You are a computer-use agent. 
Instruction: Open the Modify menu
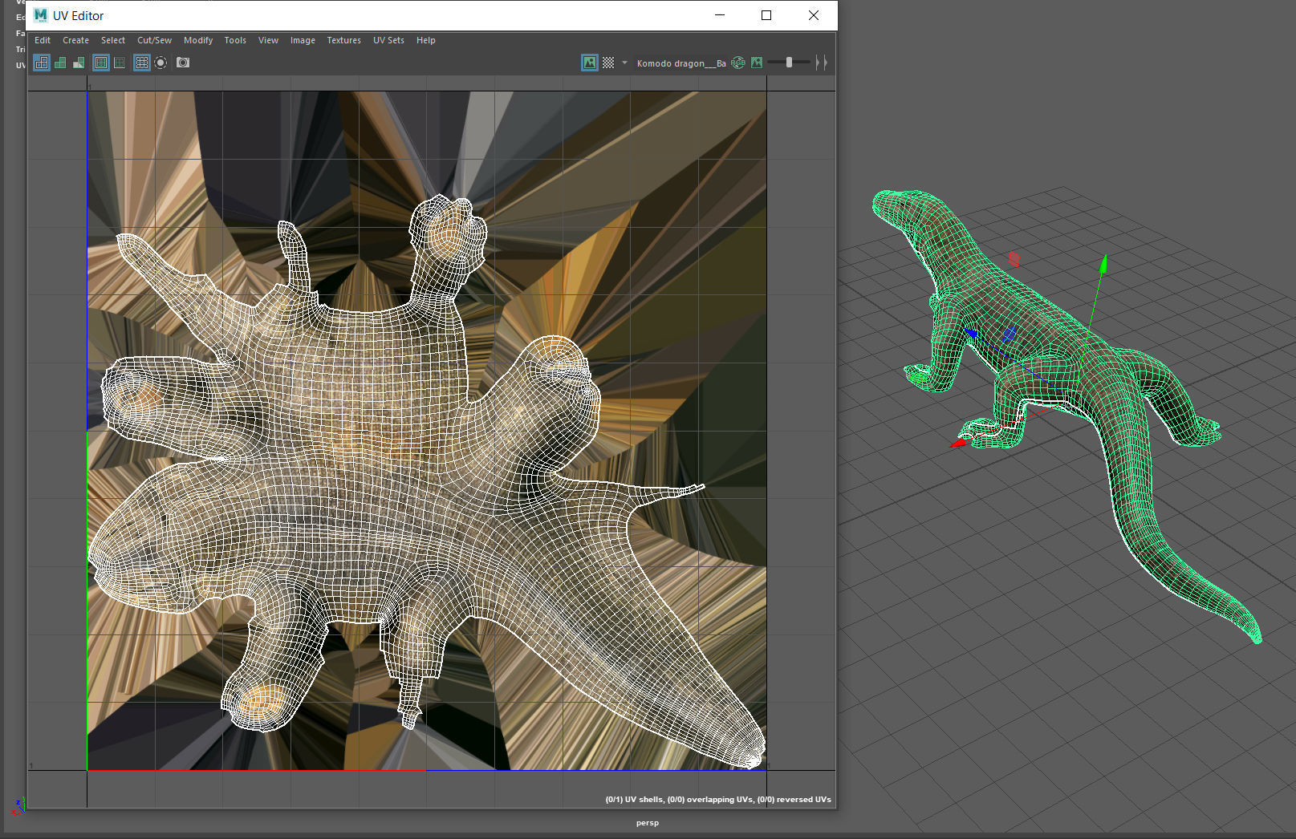[x=198, y=40]
